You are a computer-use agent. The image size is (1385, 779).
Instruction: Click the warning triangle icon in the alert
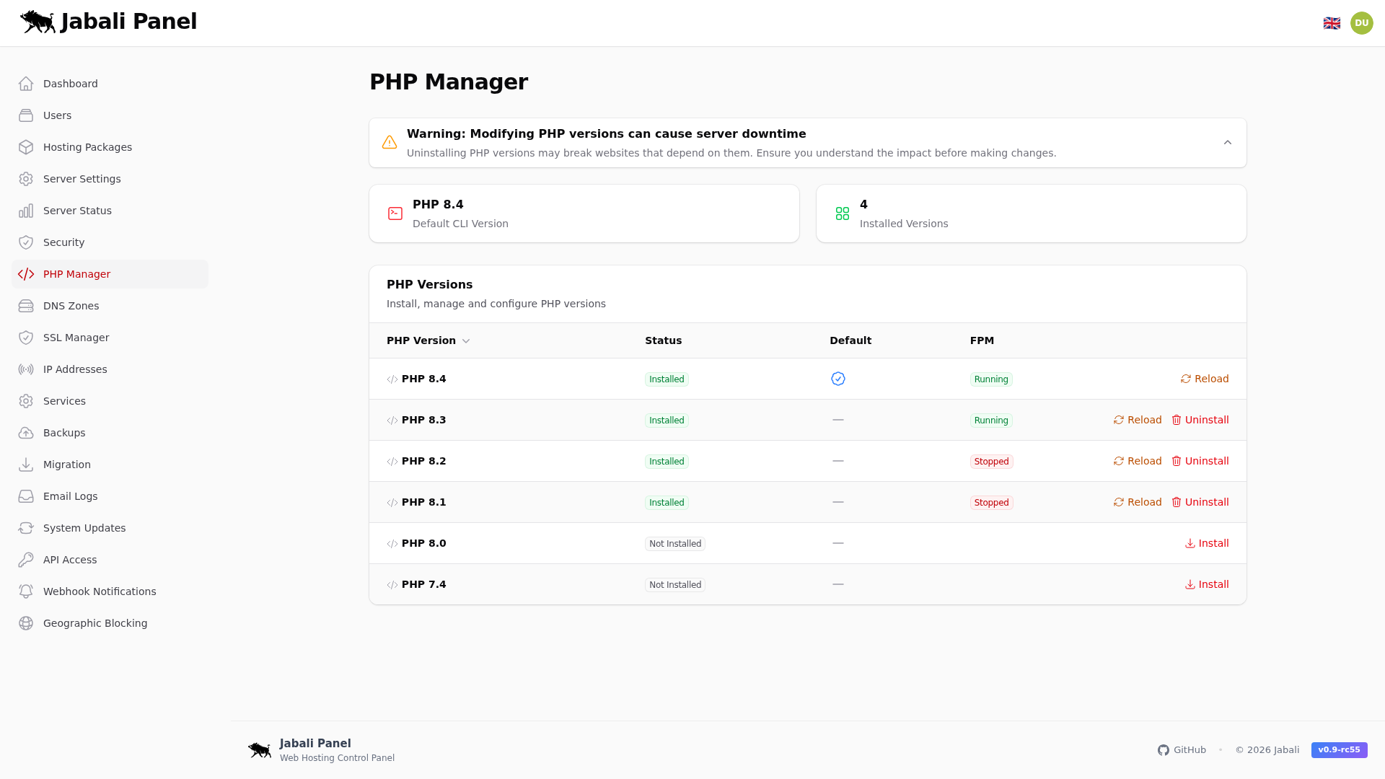[390, 142]
